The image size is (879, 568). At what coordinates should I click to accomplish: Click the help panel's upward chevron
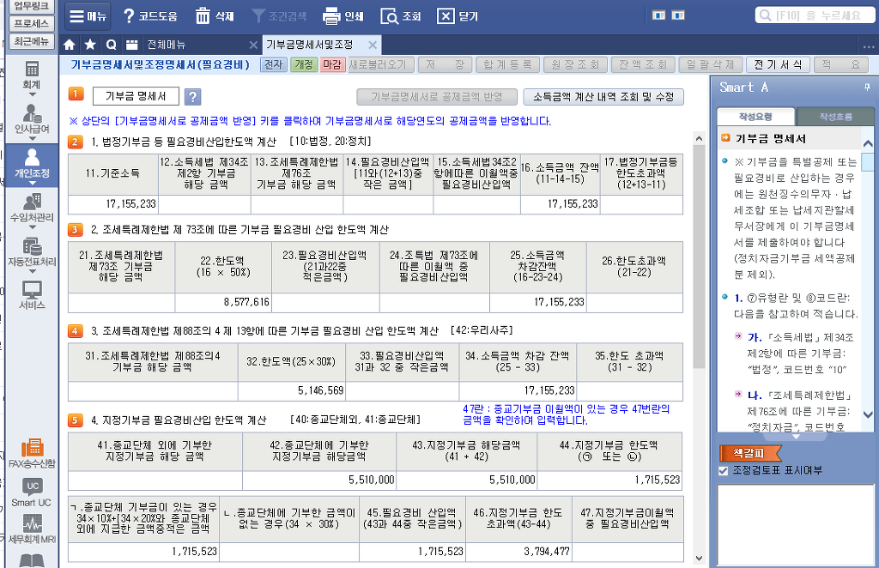pos(868,144)
